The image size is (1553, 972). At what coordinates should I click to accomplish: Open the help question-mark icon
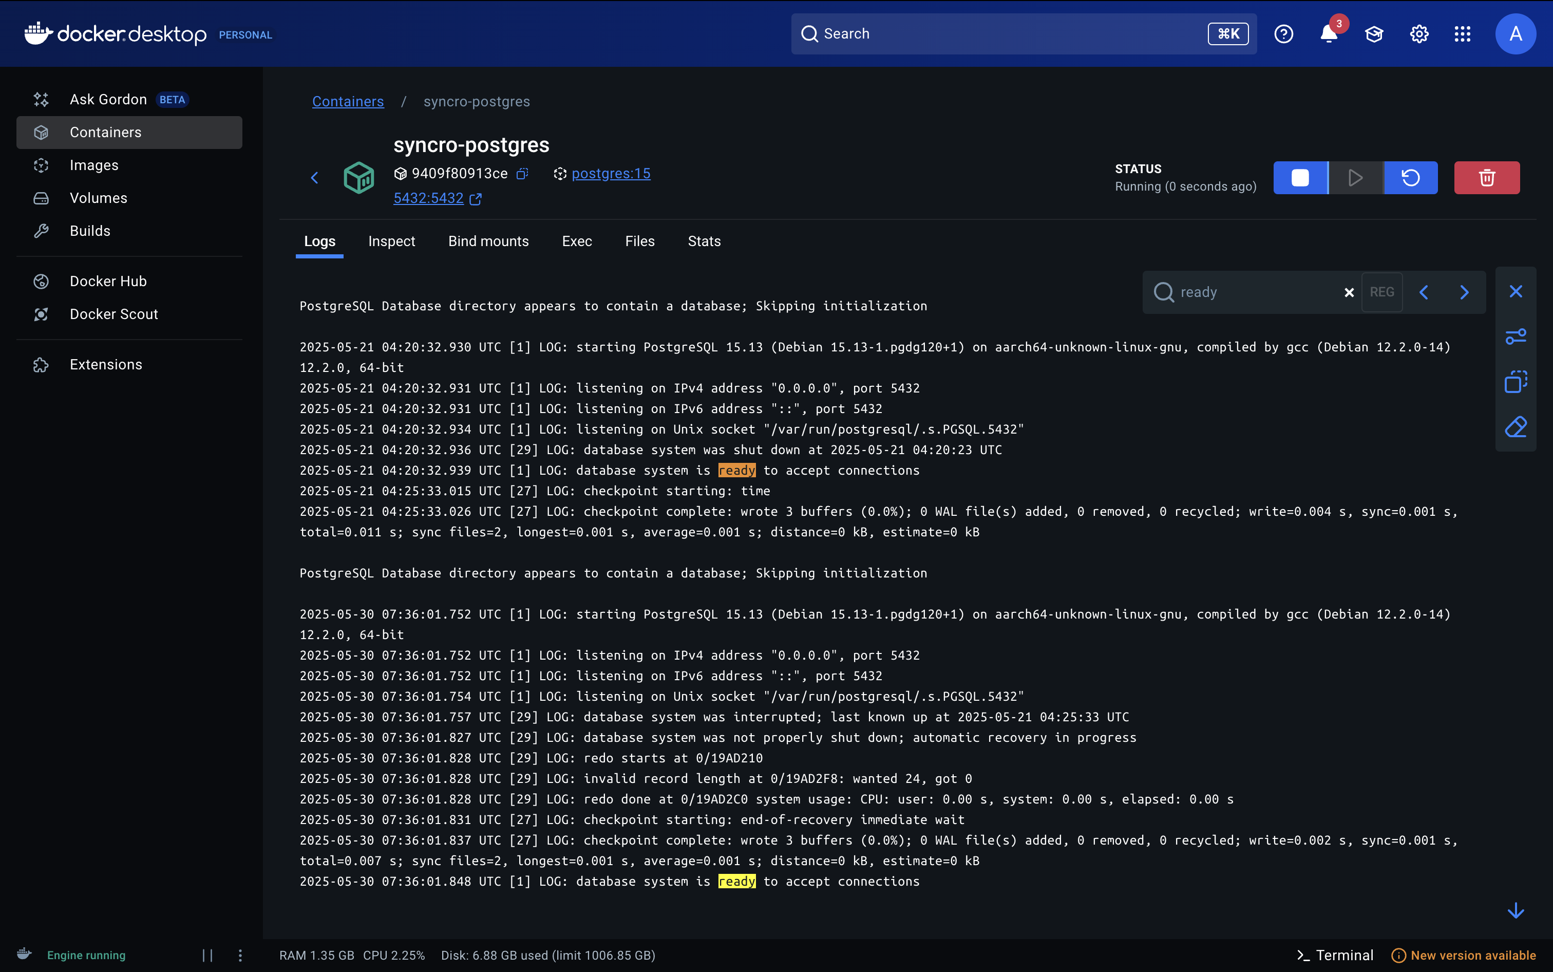pos(1283,33)
